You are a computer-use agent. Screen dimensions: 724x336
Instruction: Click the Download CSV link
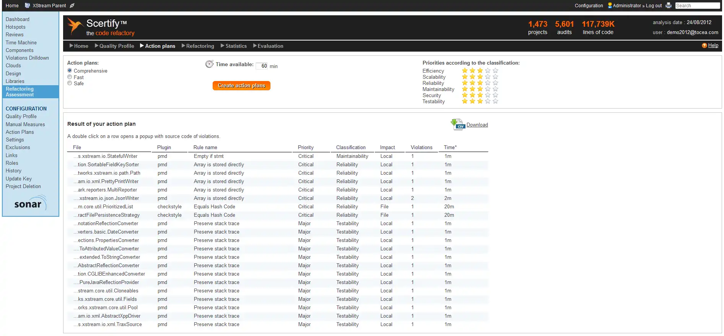pyautogui.click(x=477, y=125)
